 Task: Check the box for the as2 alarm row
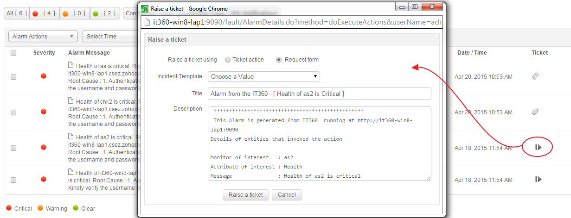pyautogui.click(x=13, y=148)
